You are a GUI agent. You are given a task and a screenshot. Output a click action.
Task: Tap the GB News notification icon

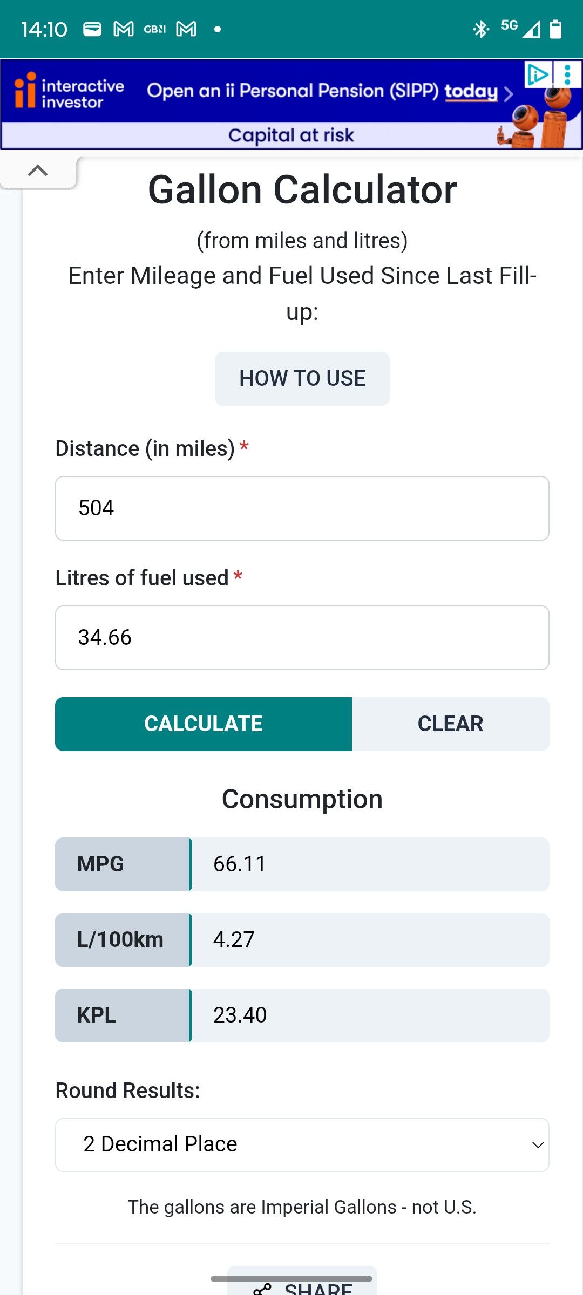pyautogui.click(x=155, y=29)
